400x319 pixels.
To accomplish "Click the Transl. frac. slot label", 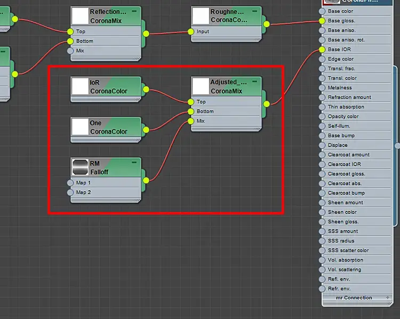I will [341, 69].
